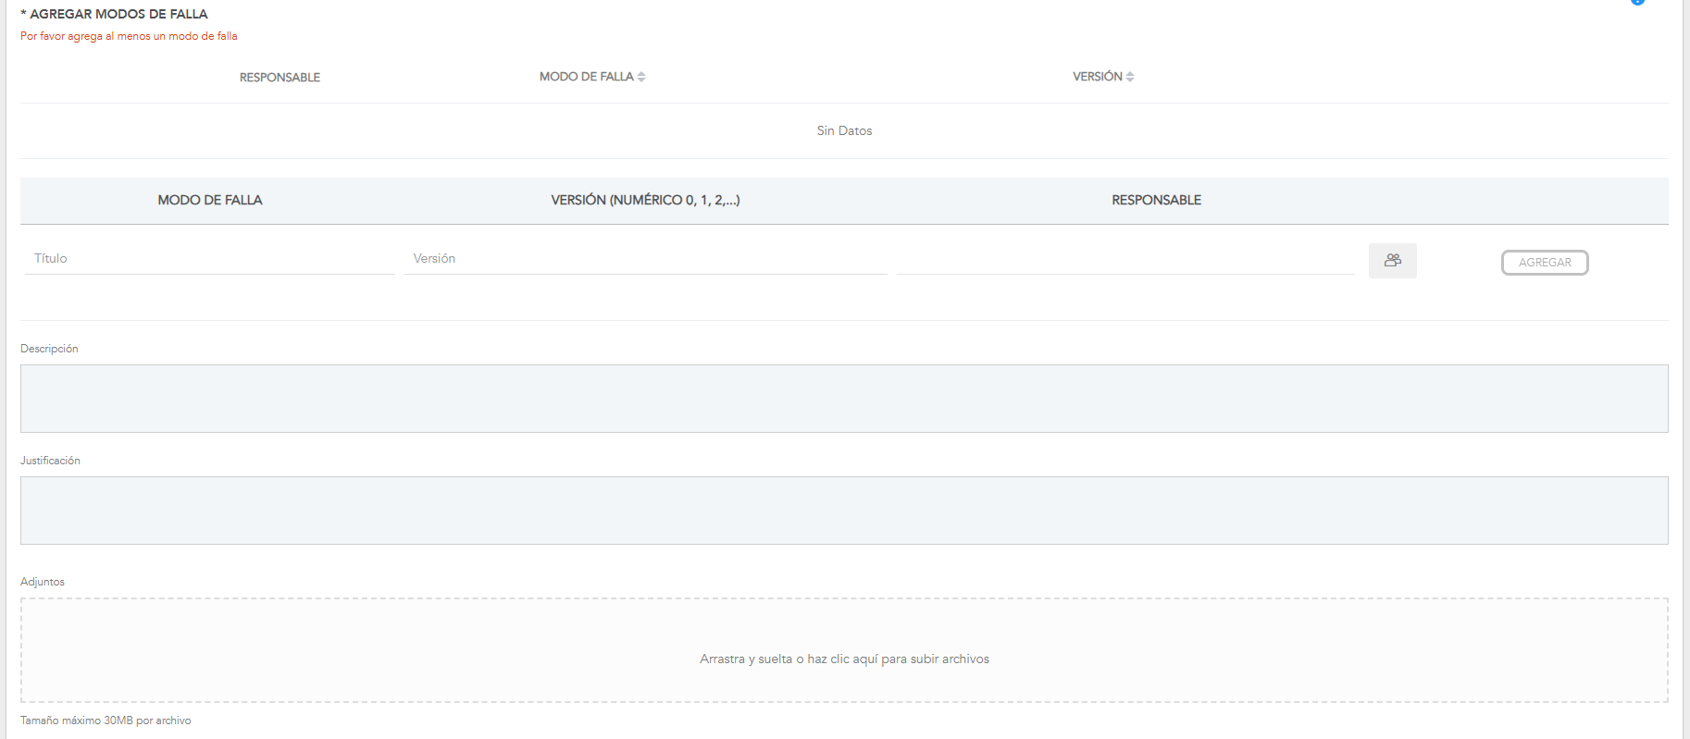
Task: Click the sortable MODO DE FALLA header text
Action: click(586, 77)
